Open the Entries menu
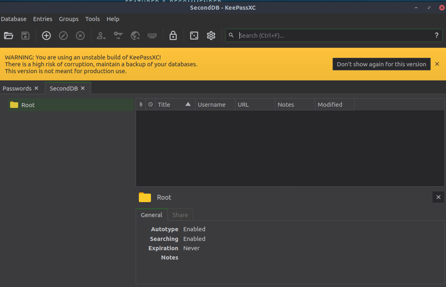 pos(43,19)
